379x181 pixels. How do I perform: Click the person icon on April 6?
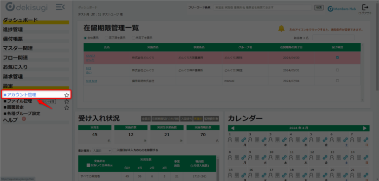click(332, 139)
